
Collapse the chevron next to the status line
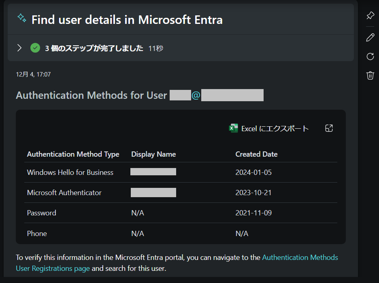point(19,47)
